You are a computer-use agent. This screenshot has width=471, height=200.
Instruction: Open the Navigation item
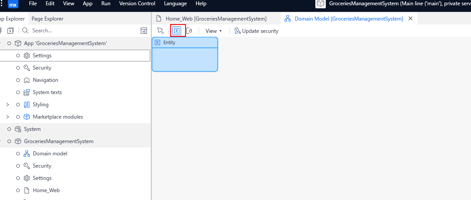coord(45,80)
